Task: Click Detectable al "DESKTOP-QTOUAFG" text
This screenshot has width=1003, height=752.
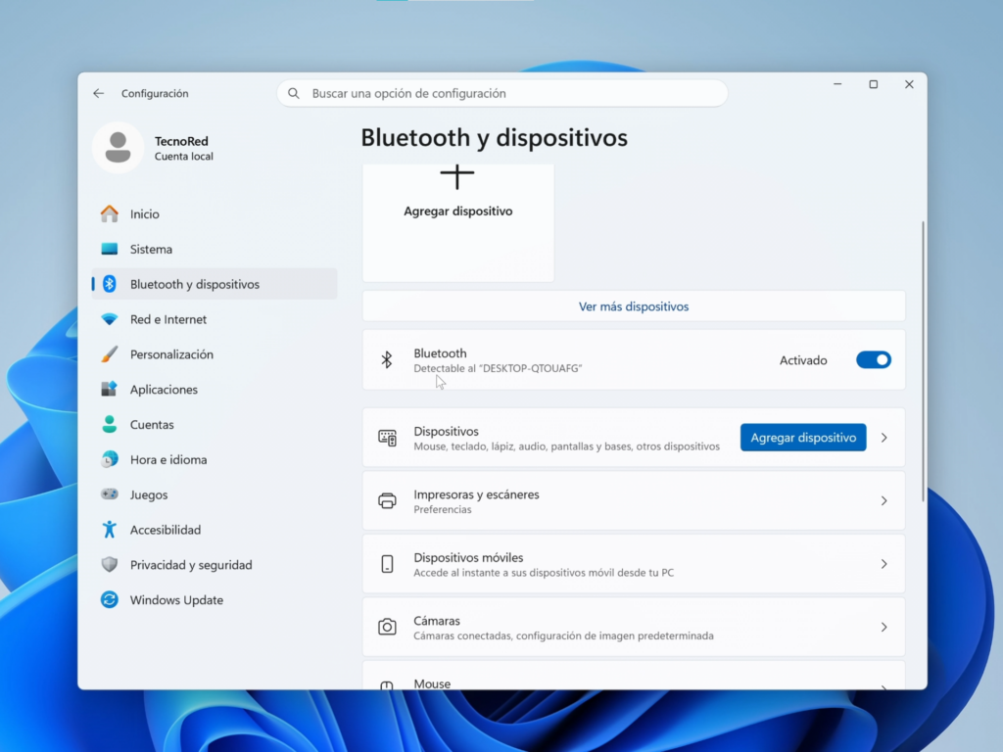Action: (498, 368)
